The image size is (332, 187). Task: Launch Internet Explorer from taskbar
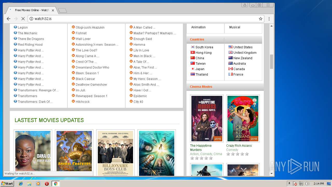pyautogui.click(x=21, y=184)
